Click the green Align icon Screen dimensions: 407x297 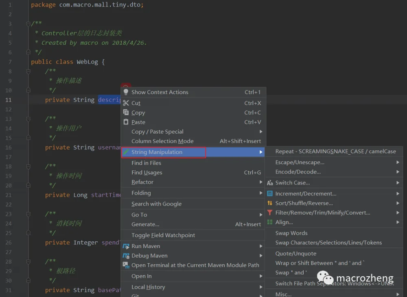pyautogui.click(x=270, y=222)
